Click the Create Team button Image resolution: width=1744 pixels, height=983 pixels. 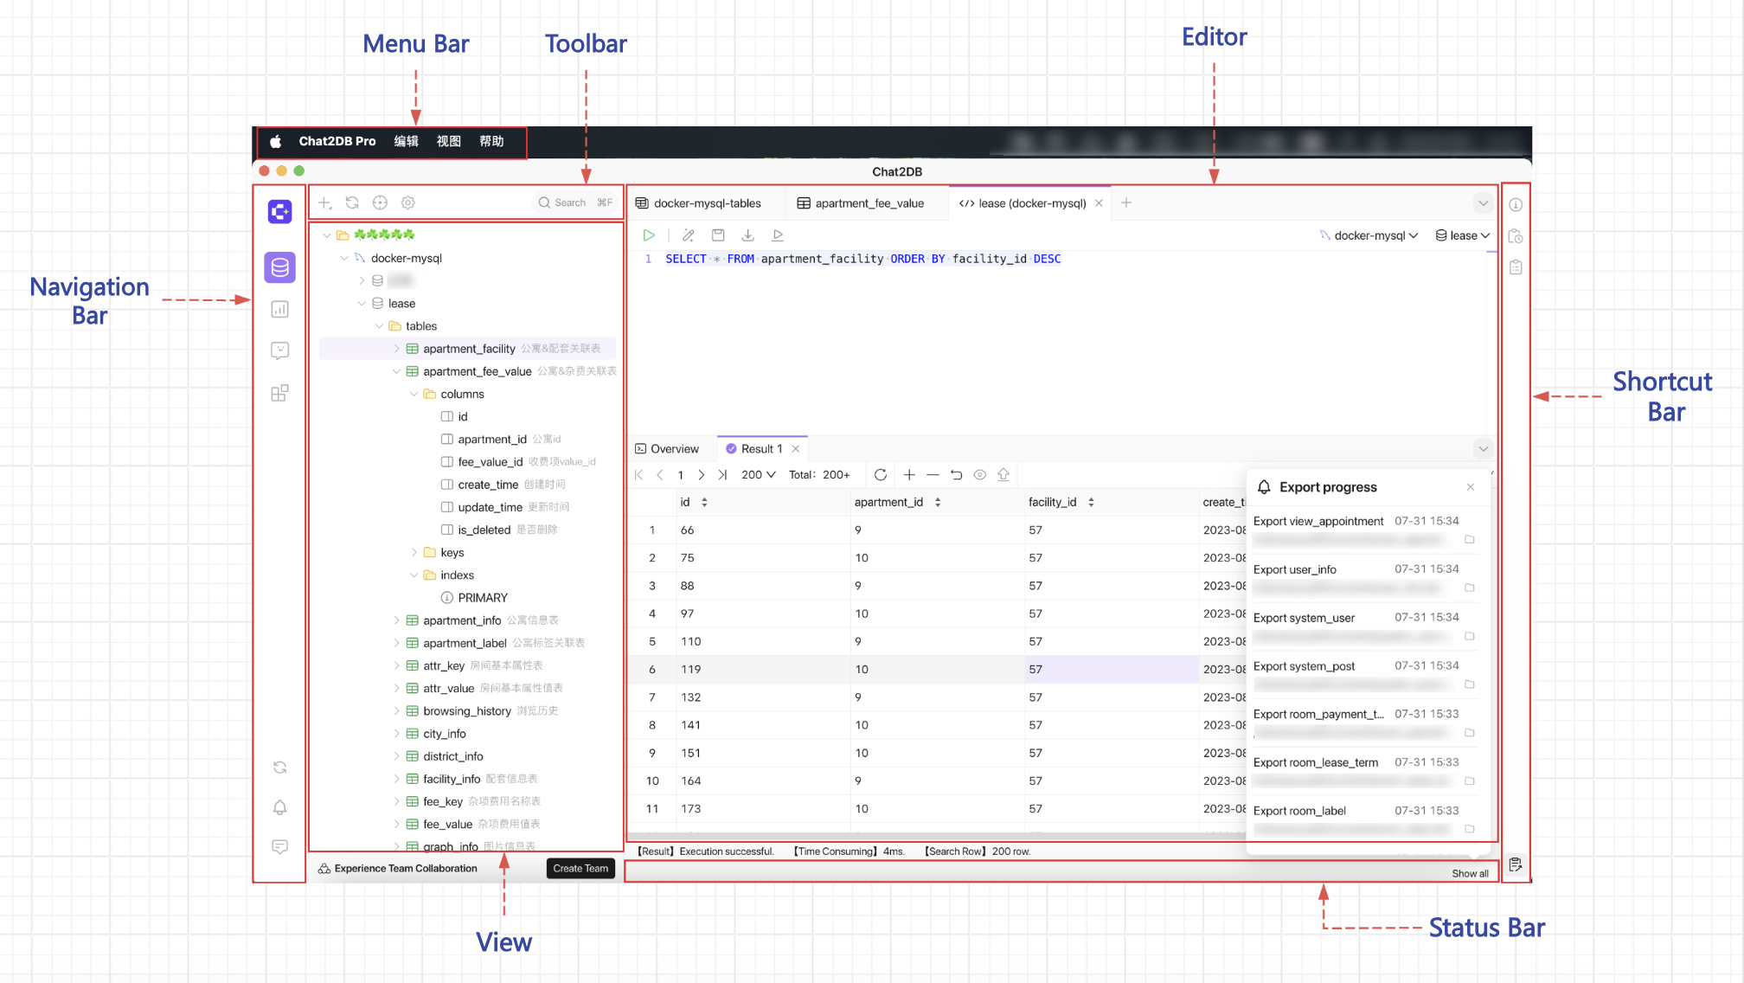580,869
